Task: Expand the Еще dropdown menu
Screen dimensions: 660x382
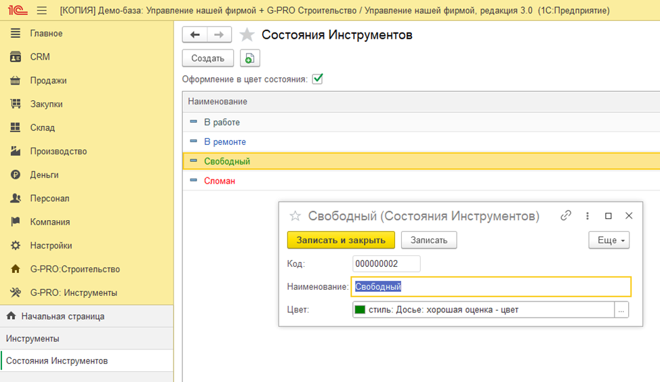Action: 609,240
